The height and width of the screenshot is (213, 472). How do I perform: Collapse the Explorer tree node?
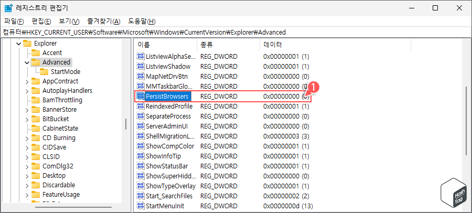point(19,44)
